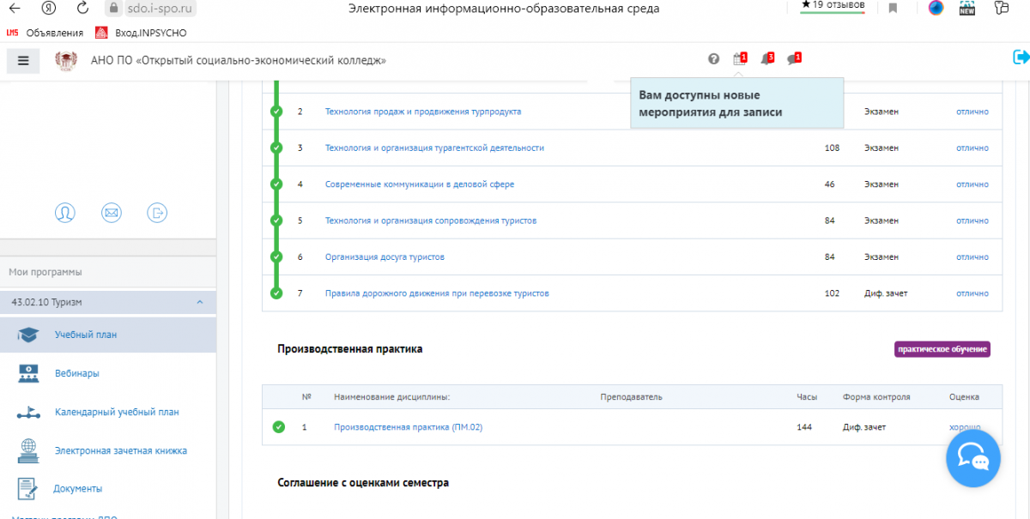
Task: Open Вебинары in sidebar menu
Action: 76,373
